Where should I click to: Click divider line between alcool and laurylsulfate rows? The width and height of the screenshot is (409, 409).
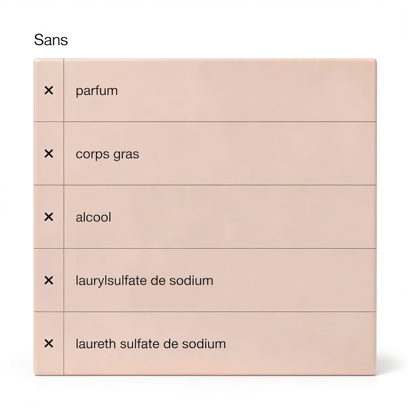tap(220, 248)
